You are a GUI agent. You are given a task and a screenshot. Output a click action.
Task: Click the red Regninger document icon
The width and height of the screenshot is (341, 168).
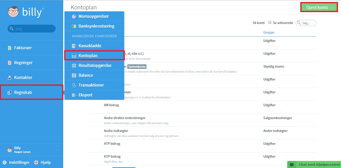tap(10, 63)
